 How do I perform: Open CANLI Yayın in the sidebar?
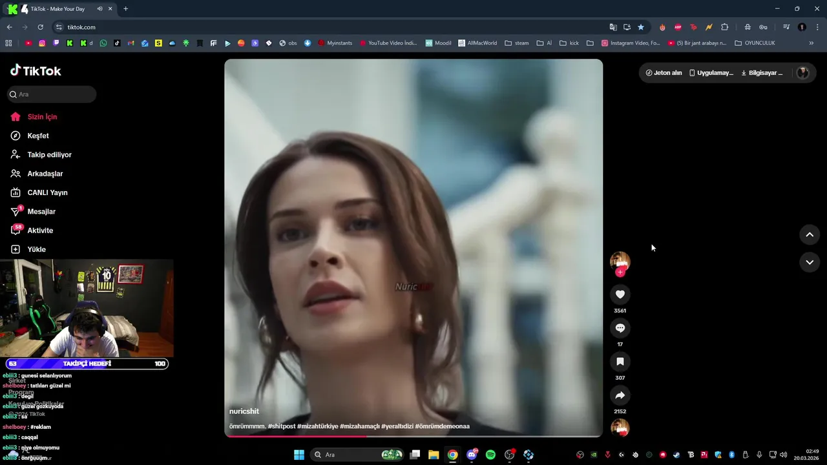click(x=48, y=192)
